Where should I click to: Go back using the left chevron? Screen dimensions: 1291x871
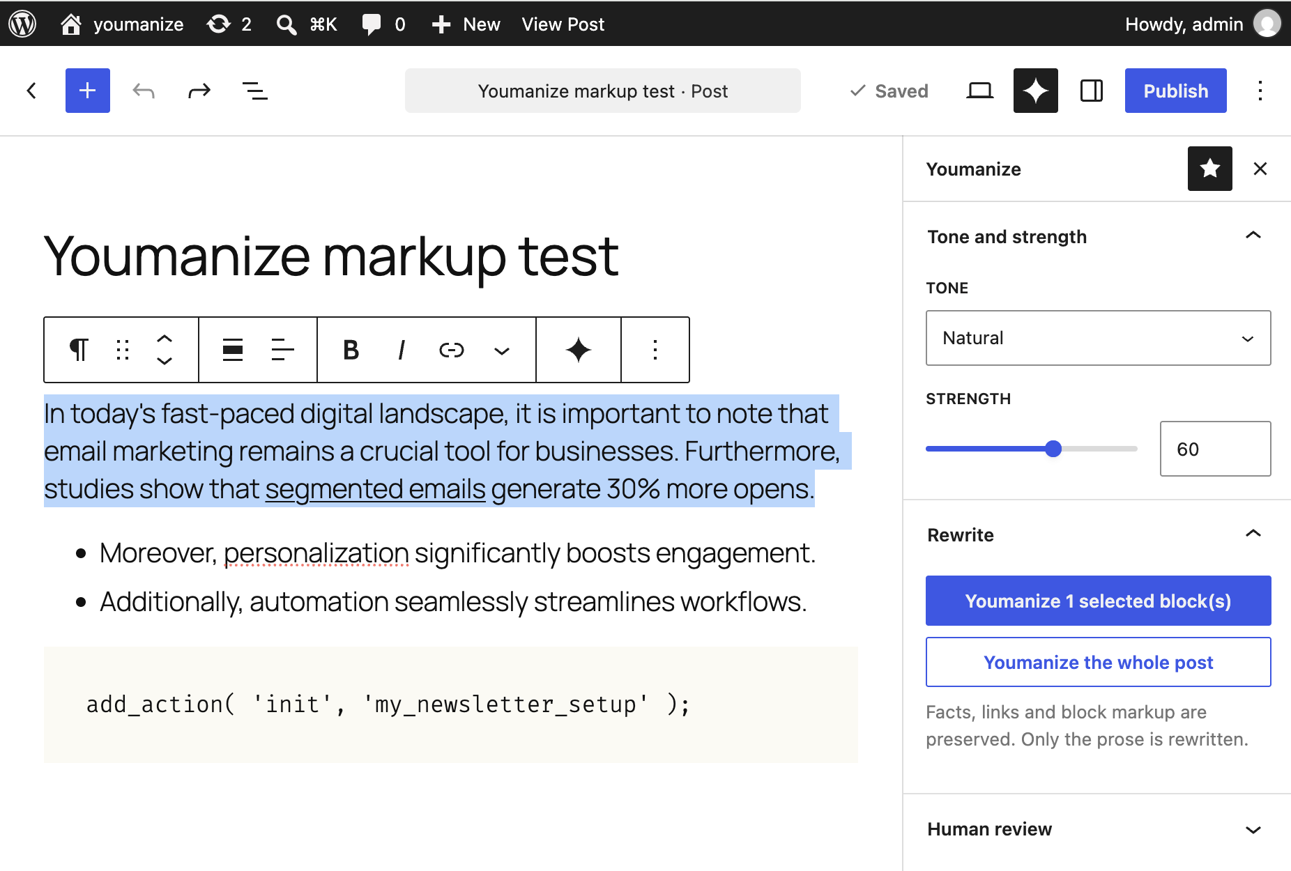(x=31, y=91)
